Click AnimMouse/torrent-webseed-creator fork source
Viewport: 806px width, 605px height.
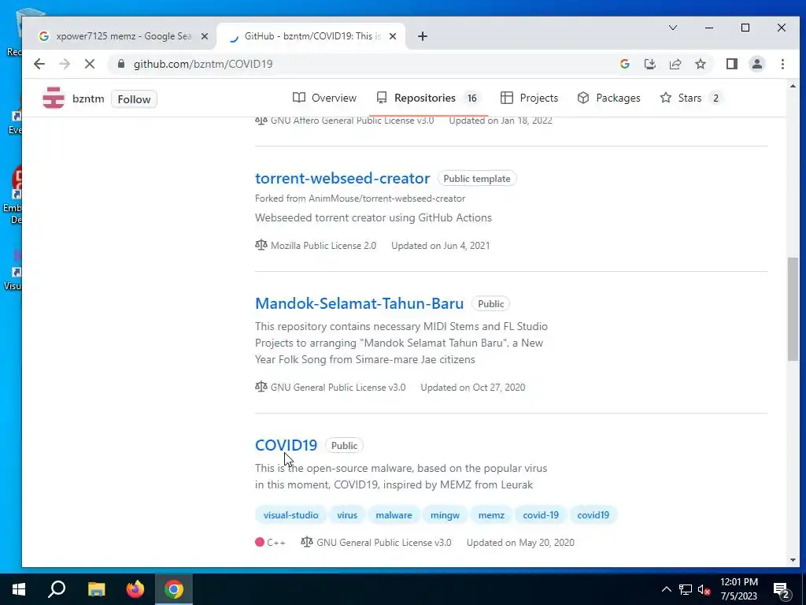pos(386,198)
